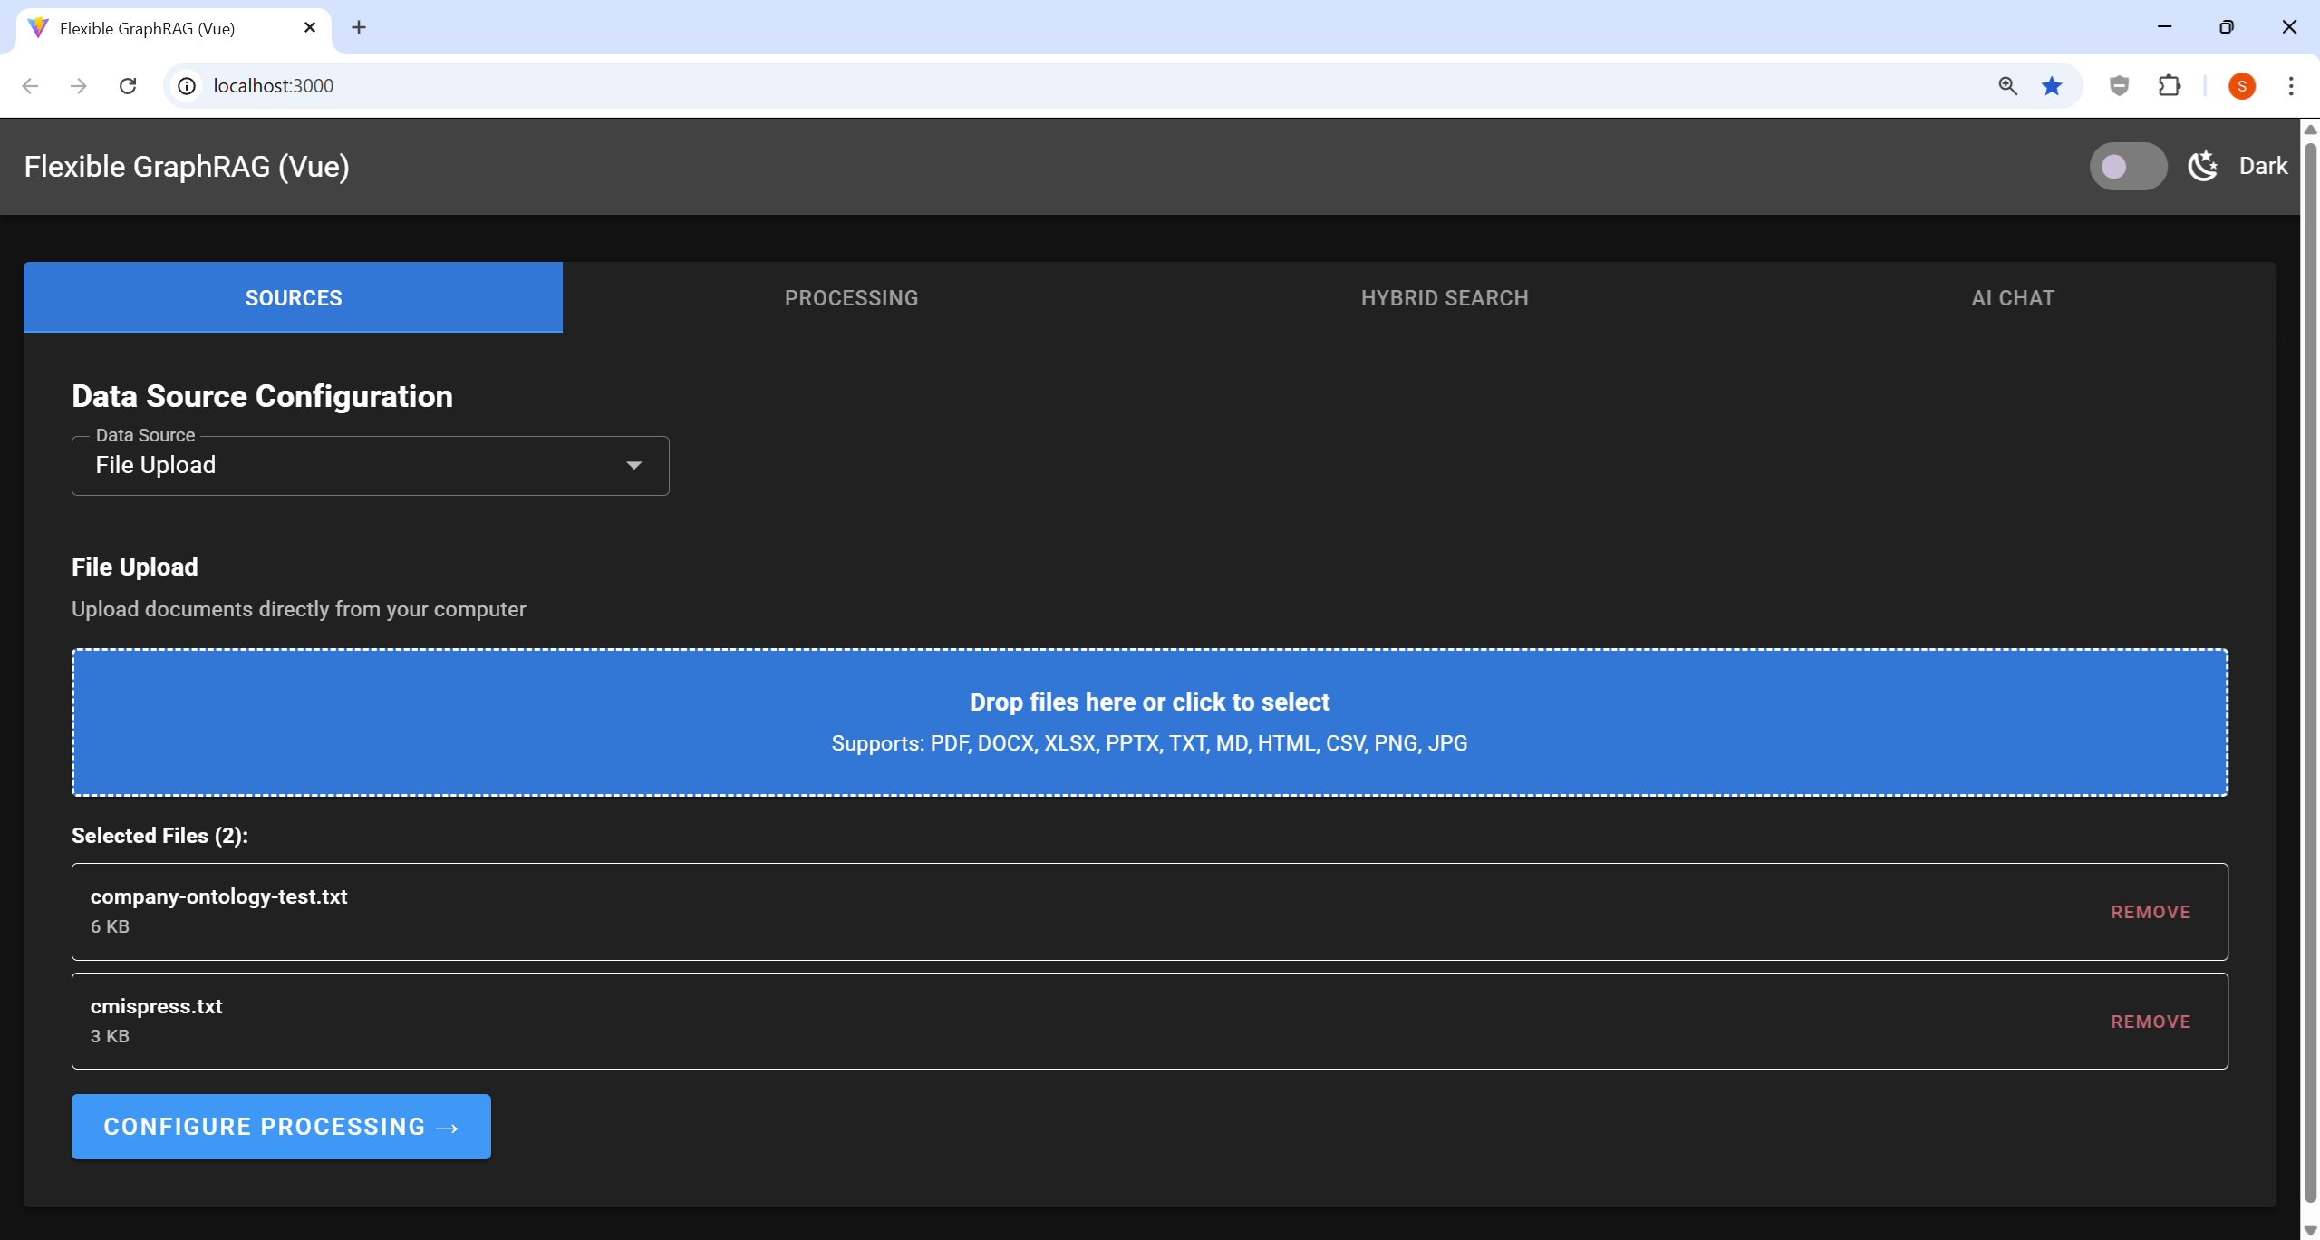Screen dimensions: 2320x1240
Task: Toggle the Dark theme switch
Action: [2127, 167]
